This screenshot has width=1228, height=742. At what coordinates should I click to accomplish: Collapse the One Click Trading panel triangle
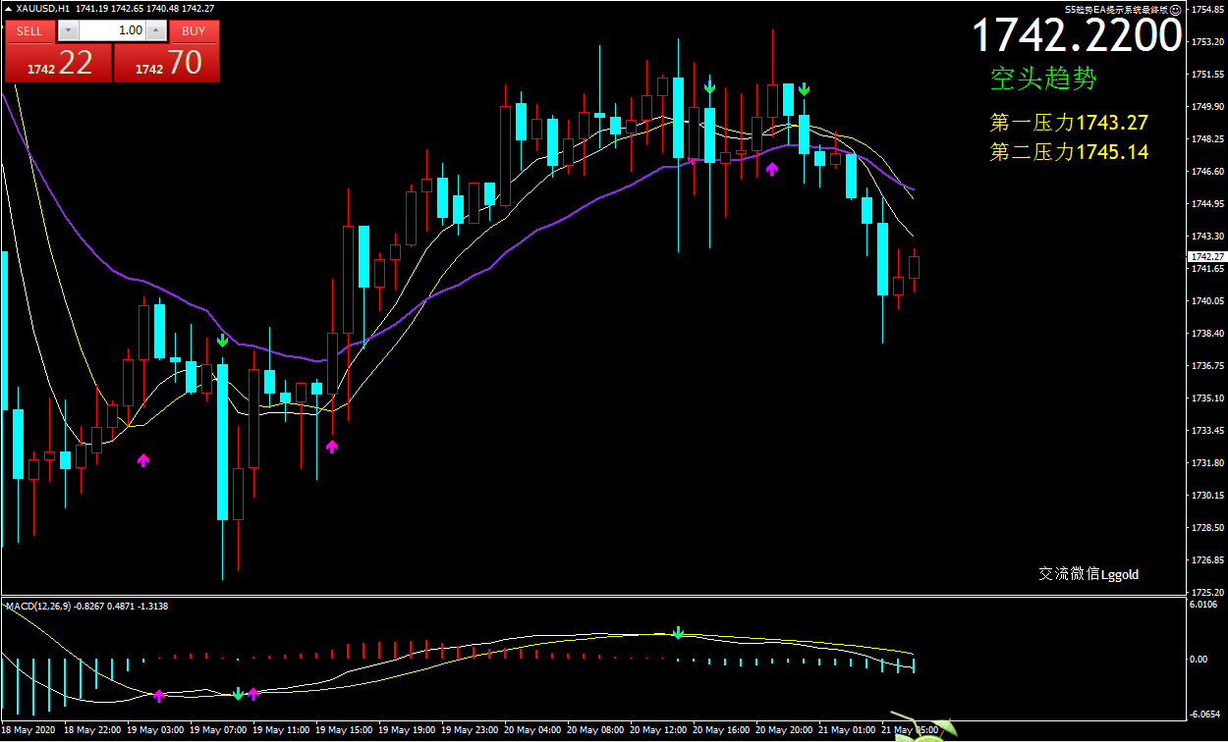point(9,9)
